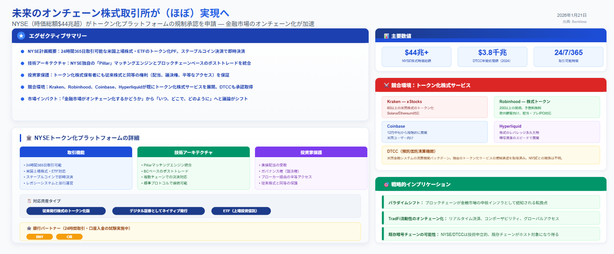Select the デジタル証券としてネイティブ発行 pill
Image resolution: width=614 pixels, height=254 pixels.
pyautogui.click(x=159, y=210)
